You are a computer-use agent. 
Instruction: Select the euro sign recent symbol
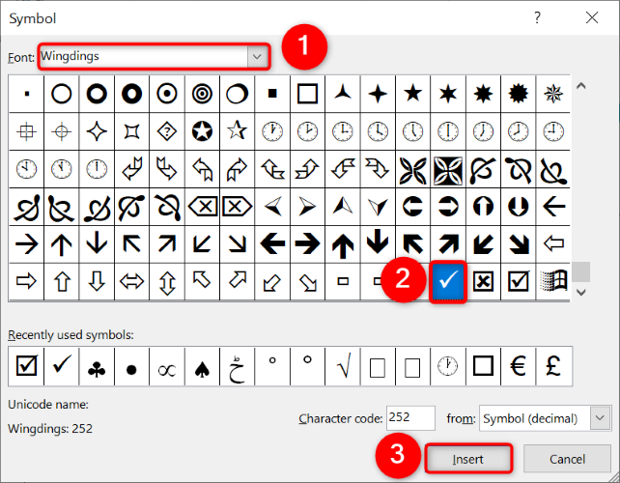[519, 366]
